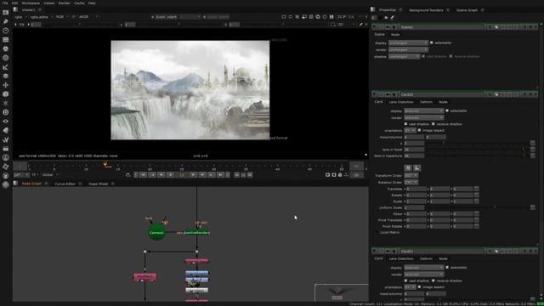Open the Filter nodes toolbar icon

click(6, 58)
